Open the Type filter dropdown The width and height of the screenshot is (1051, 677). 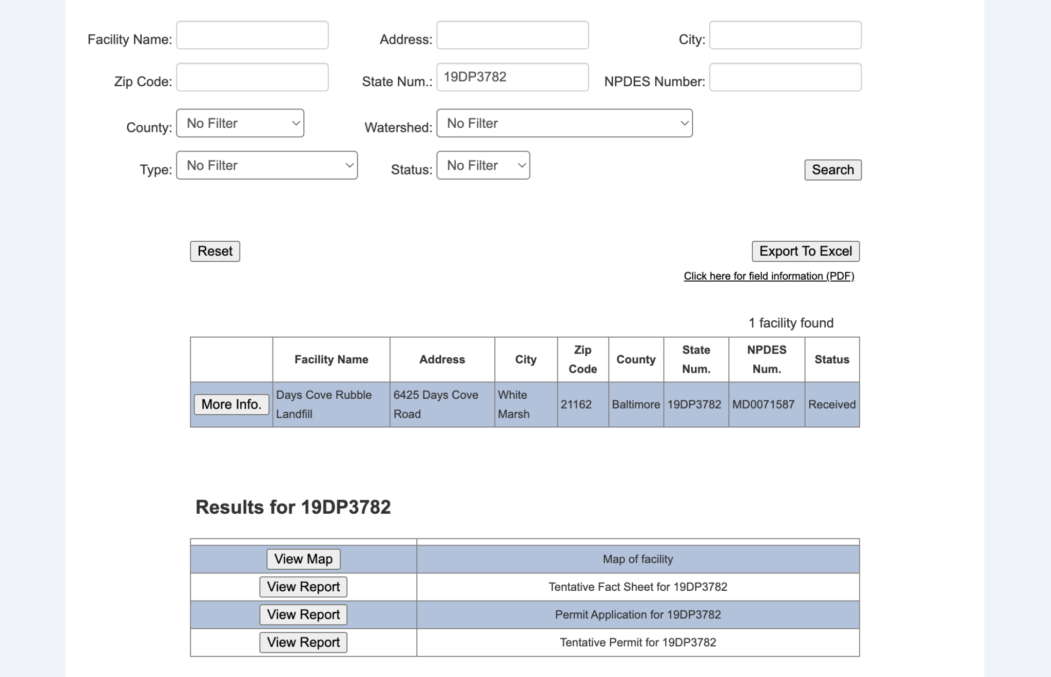tap(267, 165)
